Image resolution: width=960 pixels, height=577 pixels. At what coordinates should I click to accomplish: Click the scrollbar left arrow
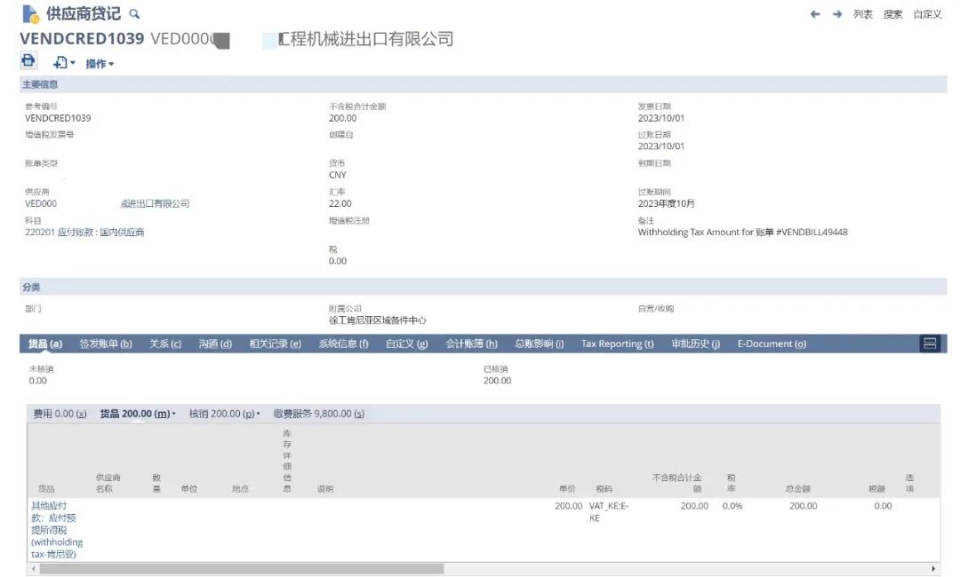(34, 569)
